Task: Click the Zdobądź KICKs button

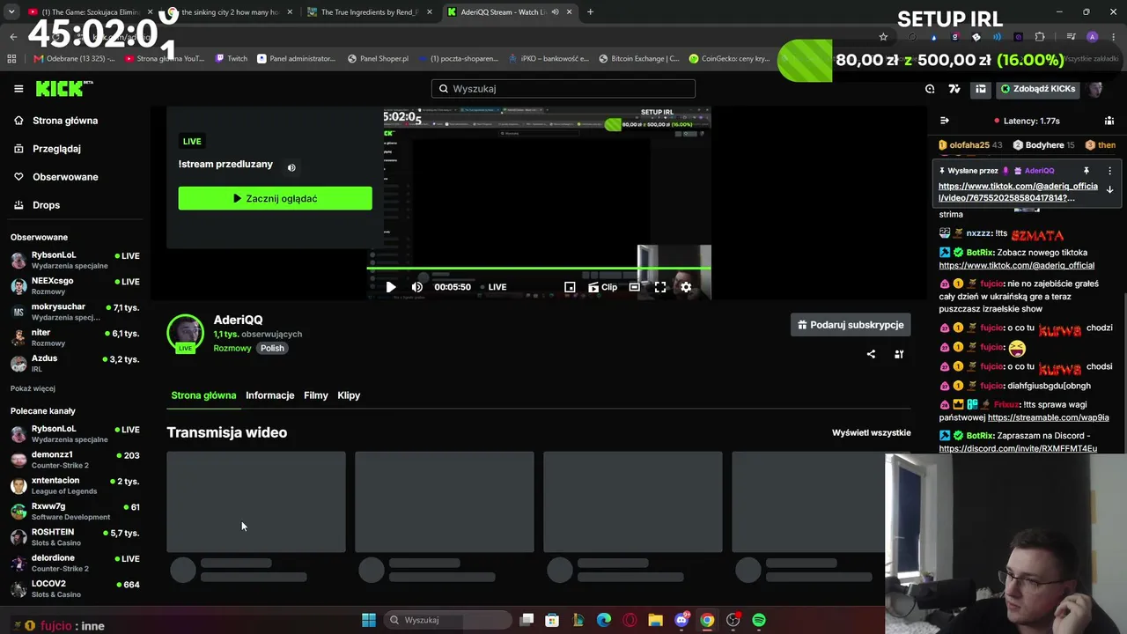Action: pyautogui.click(x=1037, y=88)
